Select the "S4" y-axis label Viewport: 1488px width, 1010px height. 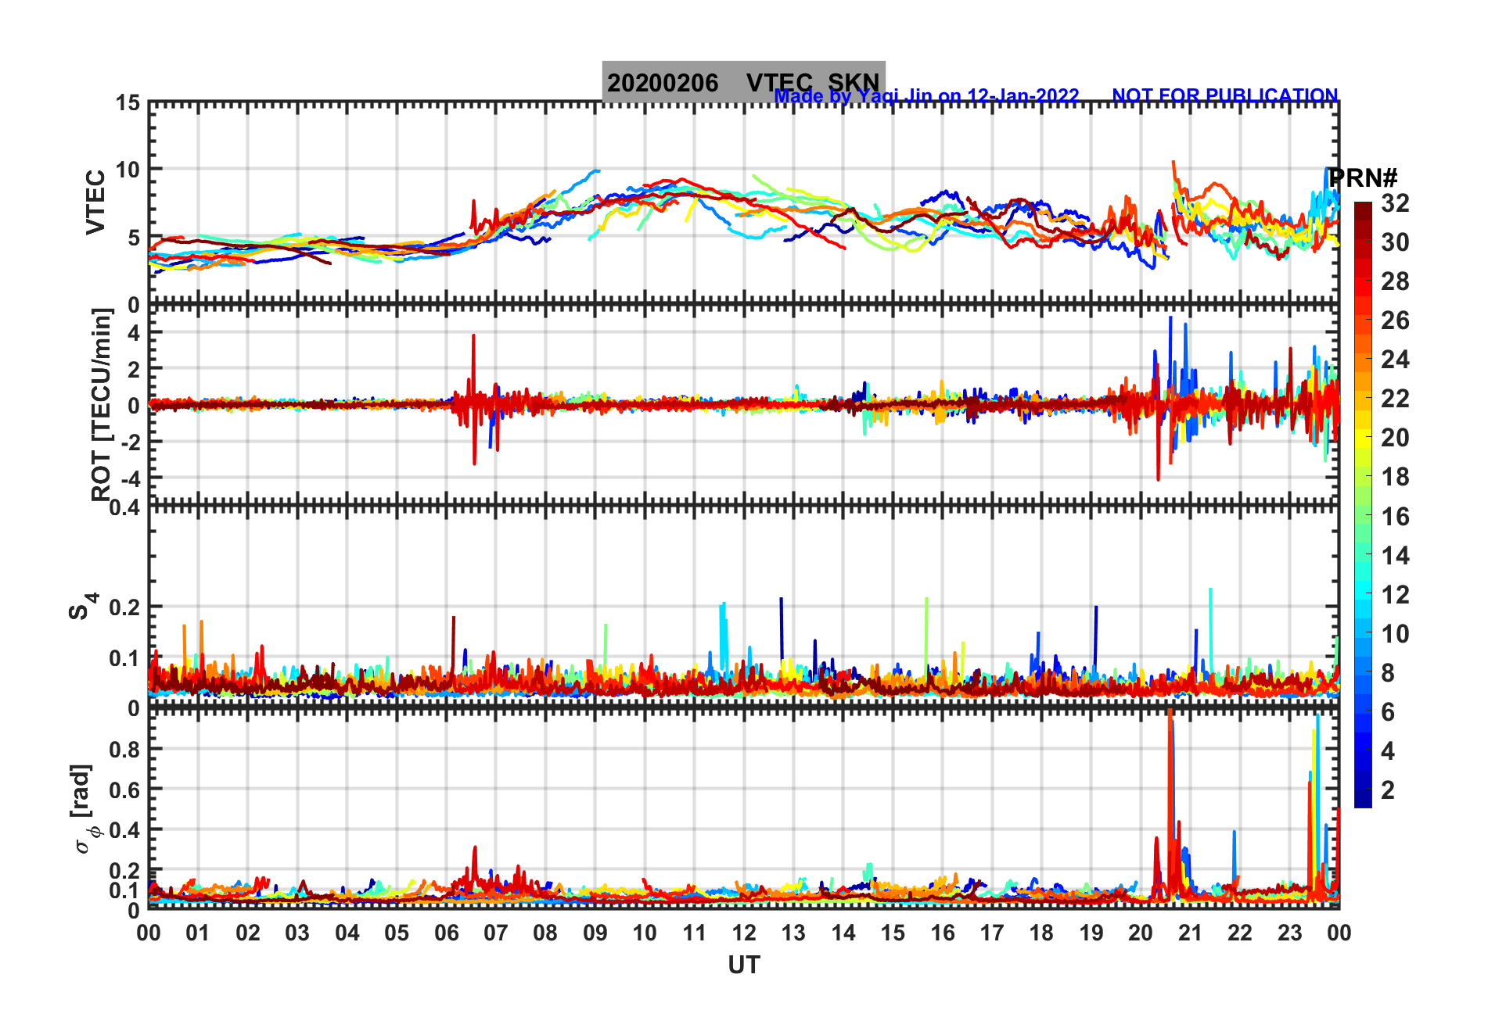point(83,606)
